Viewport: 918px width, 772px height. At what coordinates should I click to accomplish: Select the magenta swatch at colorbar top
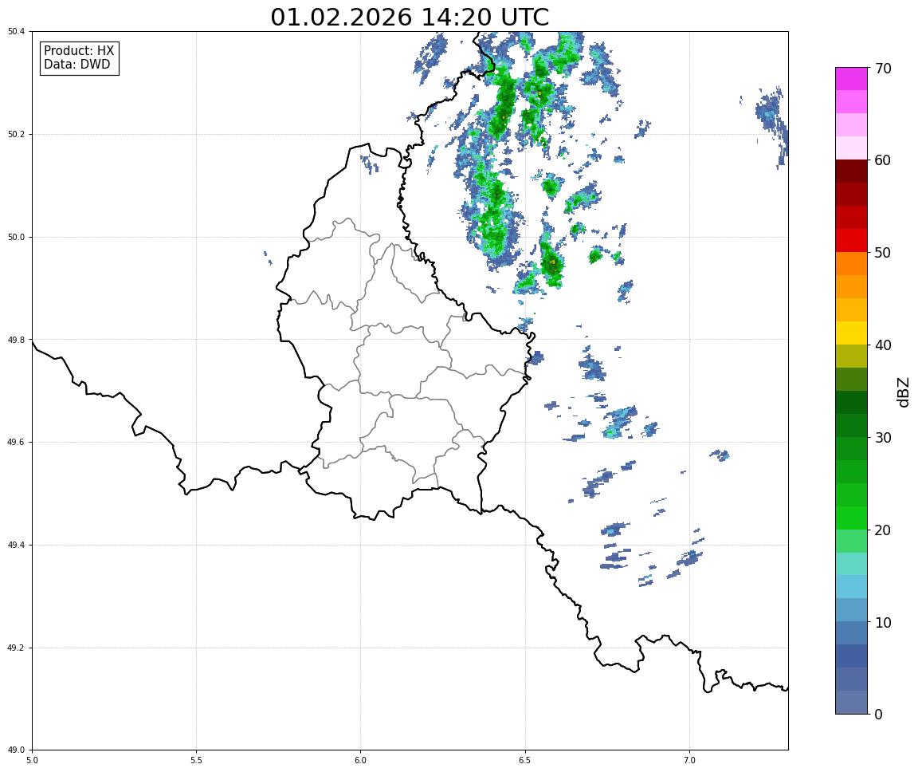(851, 79)
